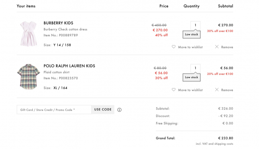Remove the Polo Ralph Lauren Kids item
This screenshot has width=259, height=149.
point(227,90)
